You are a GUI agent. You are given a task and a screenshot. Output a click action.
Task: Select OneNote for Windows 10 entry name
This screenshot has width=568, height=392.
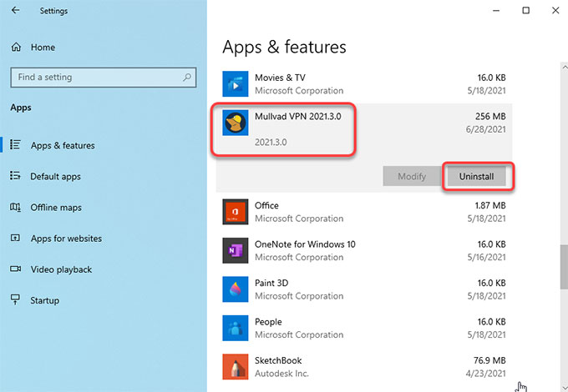[x=305, y=244]
